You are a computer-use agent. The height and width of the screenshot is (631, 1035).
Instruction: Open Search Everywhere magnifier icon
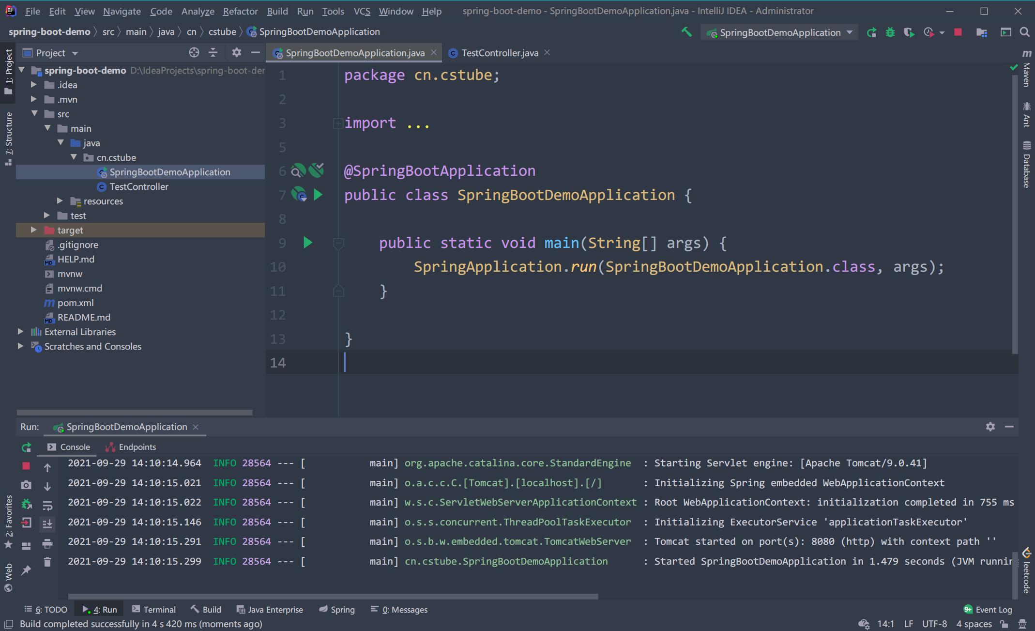1025,32
